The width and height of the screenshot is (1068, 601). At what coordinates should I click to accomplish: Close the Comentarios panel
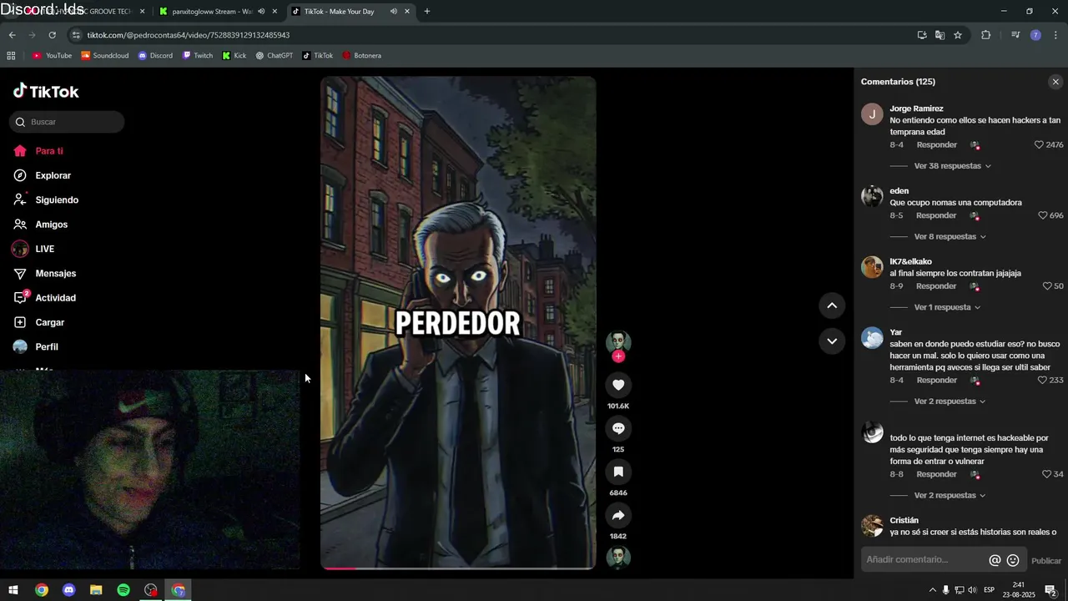(1055, 82)
